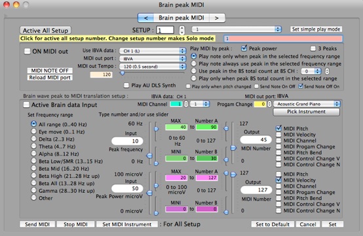Toggle Play AU DLS Synth checkbox

[126, 86]
